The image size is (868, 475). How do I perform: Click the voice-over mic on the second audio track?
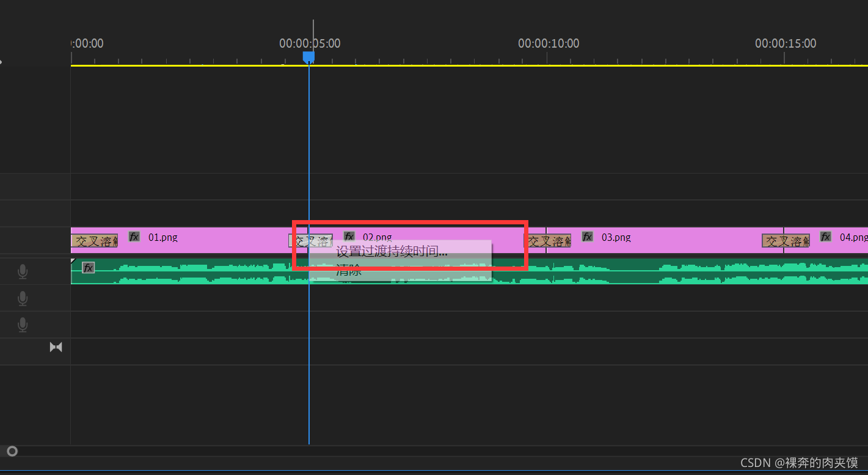coord(23,298)
